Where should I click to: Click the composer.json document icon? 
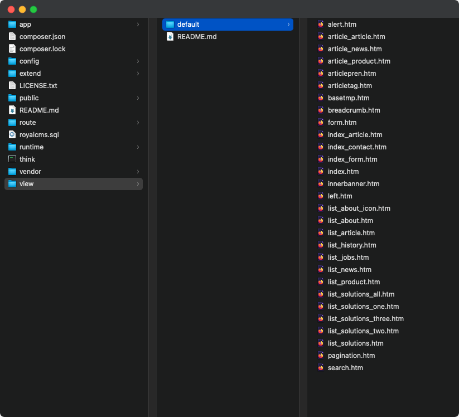[x=12, y=37]
